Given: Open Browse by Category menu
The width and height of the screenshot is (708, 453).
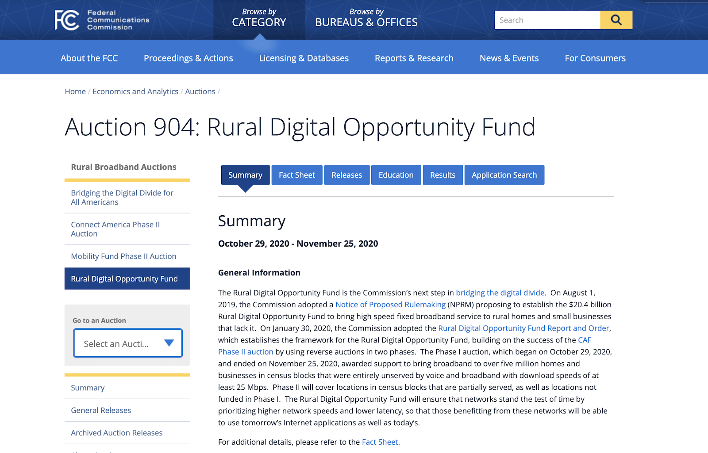Looking at the screenshot, I should 259,18.
